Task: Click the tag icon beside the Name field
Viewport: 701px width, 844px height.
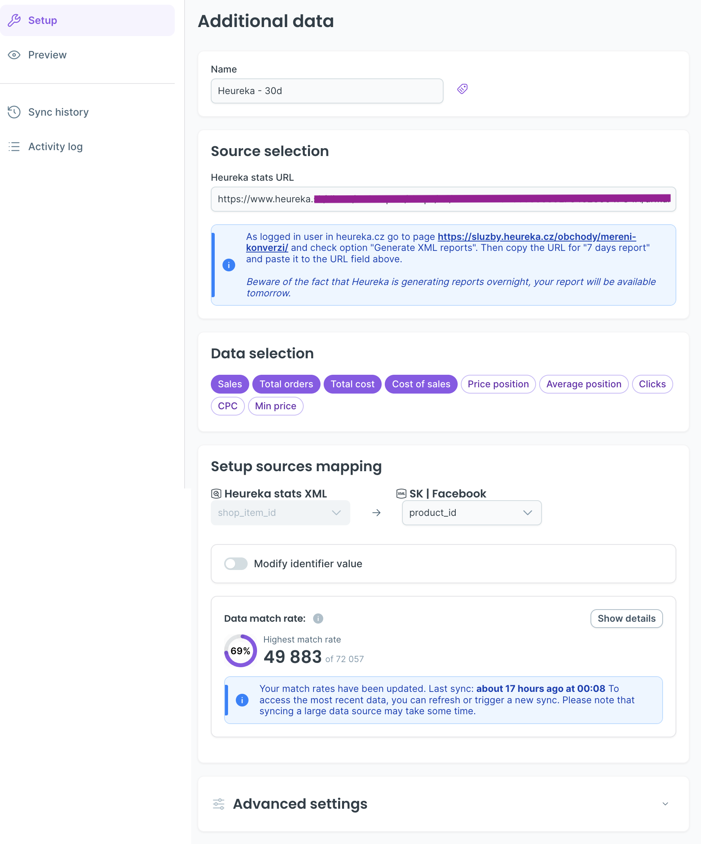Action: point(462,89)
